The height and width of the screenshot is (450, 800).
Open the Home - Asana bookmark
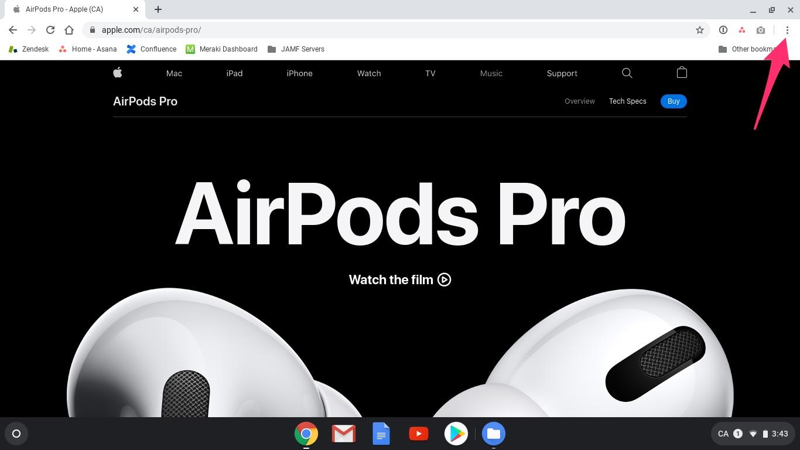(88, 49)
